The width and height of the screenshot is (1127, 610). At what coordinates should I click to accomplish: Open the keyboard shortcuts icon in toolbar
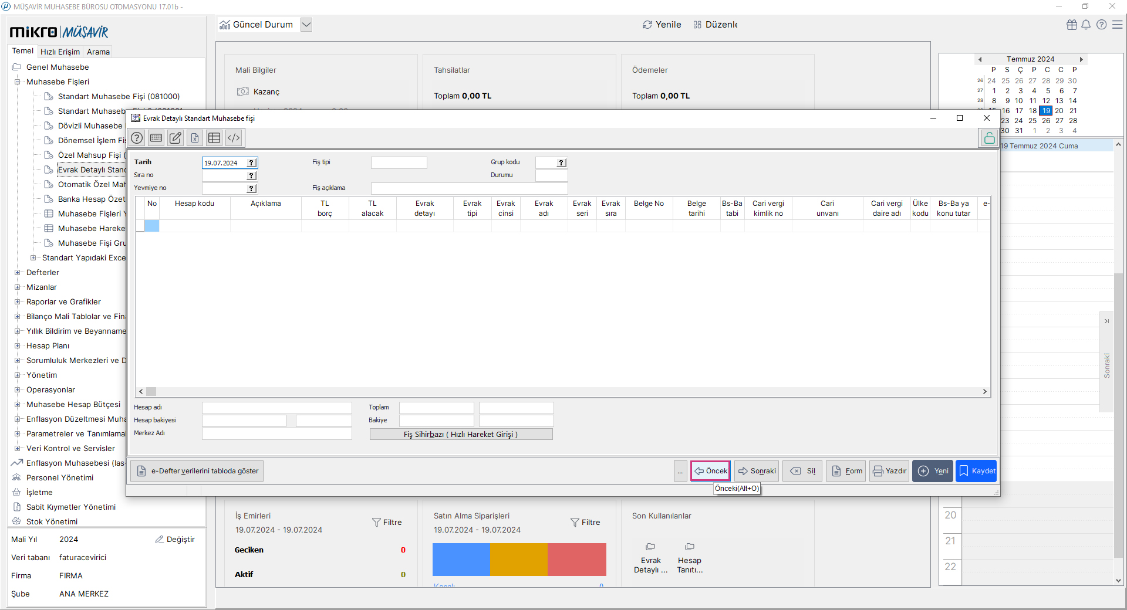click(156, 138)
